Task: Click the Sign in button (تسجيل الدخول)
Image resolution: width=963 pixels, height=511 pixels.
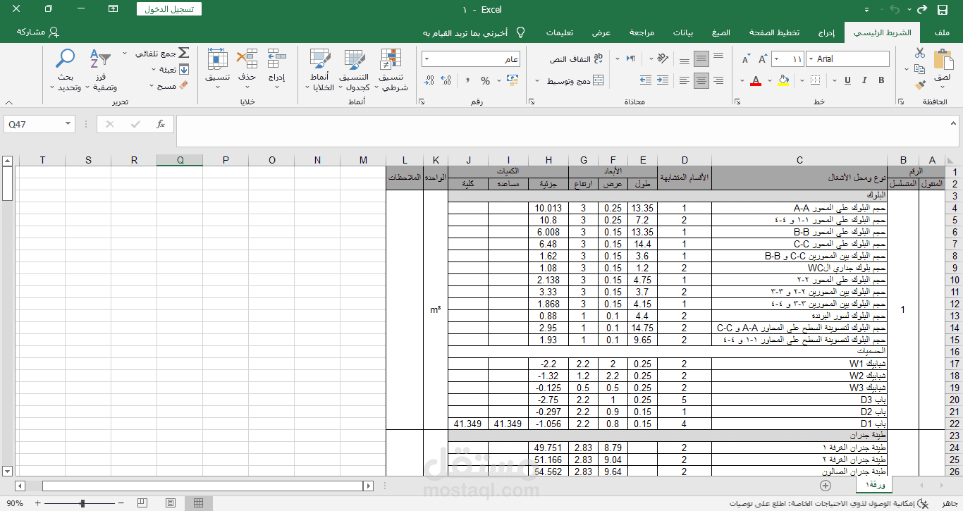Action: tap(169, 9)
